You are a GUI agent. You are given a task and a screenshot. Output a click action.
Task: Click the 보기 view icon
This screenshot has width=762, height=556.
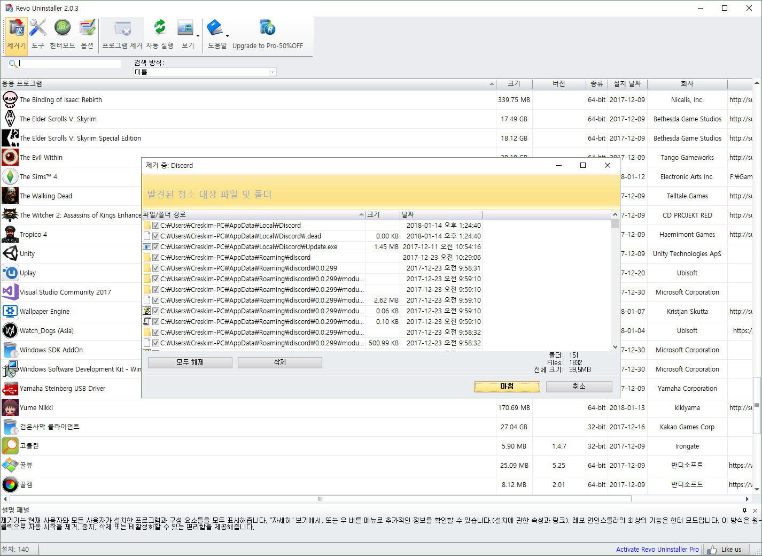coord(185,27)
